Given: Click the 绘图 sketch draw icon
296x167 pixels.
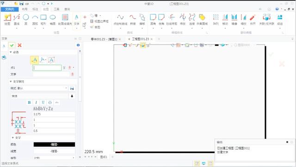Looking at the screenshot, I should (x=7, y=19).
